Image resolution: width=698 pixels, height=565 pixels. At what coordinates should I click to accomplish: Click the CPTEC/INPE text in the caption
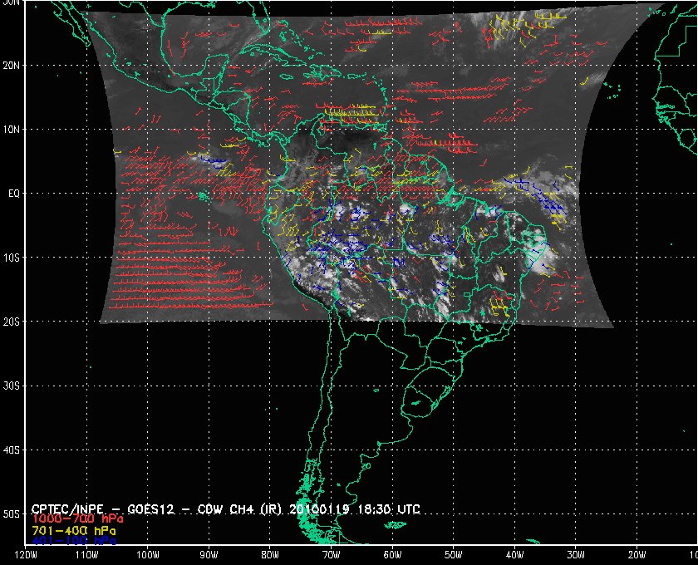click(67, 509)
